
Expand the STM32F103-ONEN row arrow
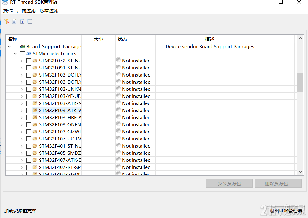[22, 125]
